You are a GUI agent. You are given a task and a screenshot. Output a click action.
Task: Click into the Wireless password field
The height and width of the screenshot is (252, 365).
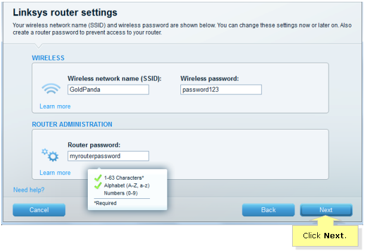[x=221, y=90]
